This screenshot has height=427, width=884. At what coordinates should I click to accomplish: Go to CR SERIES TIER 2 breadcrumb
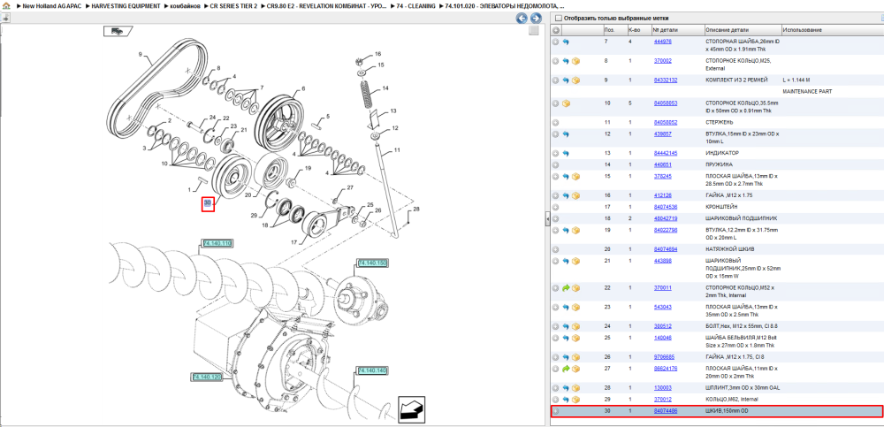click(233, 5)
